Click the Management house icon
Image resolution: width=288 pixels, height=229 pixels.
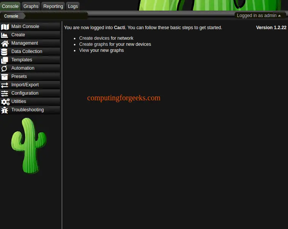point(5,44)
